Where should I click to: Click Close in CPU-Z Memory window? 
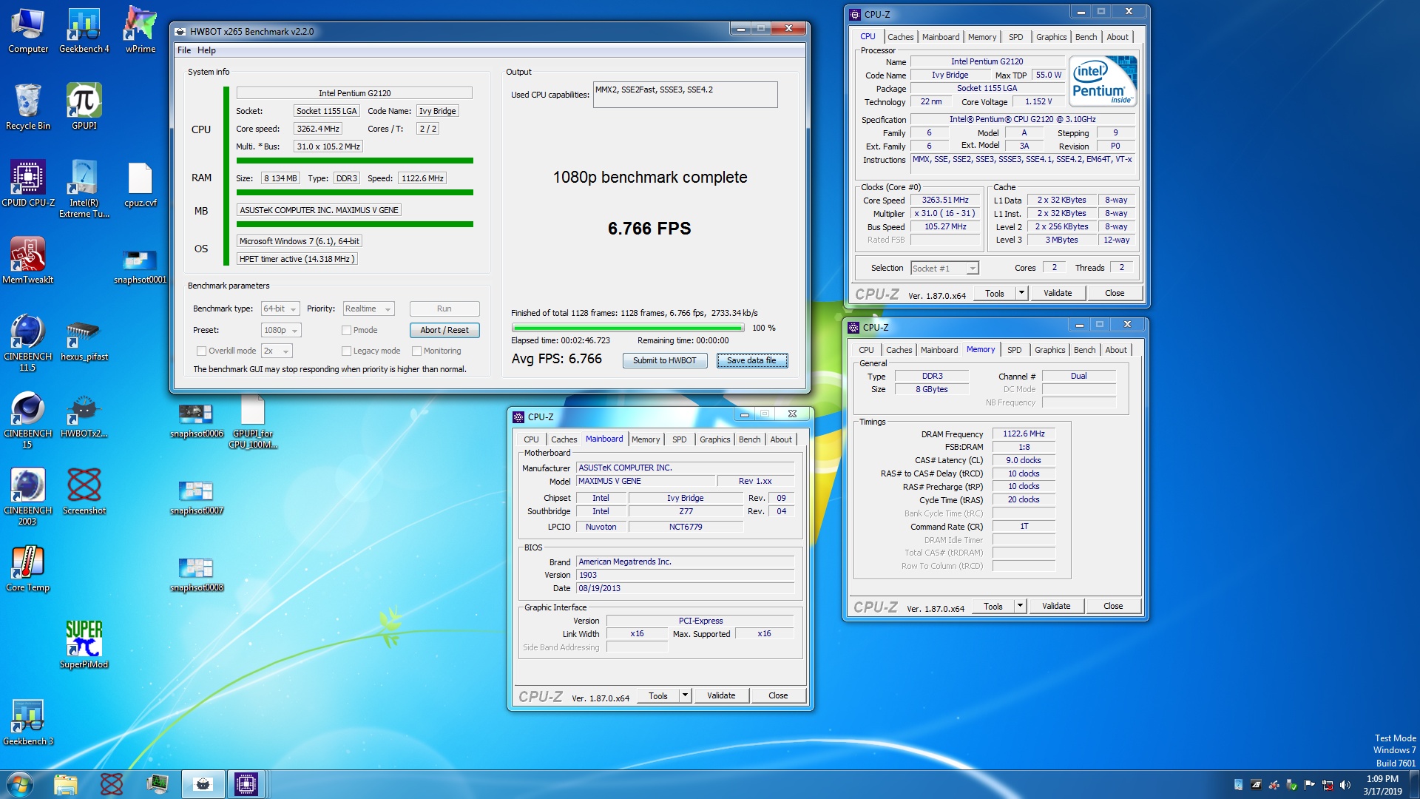pos(1113,606)
